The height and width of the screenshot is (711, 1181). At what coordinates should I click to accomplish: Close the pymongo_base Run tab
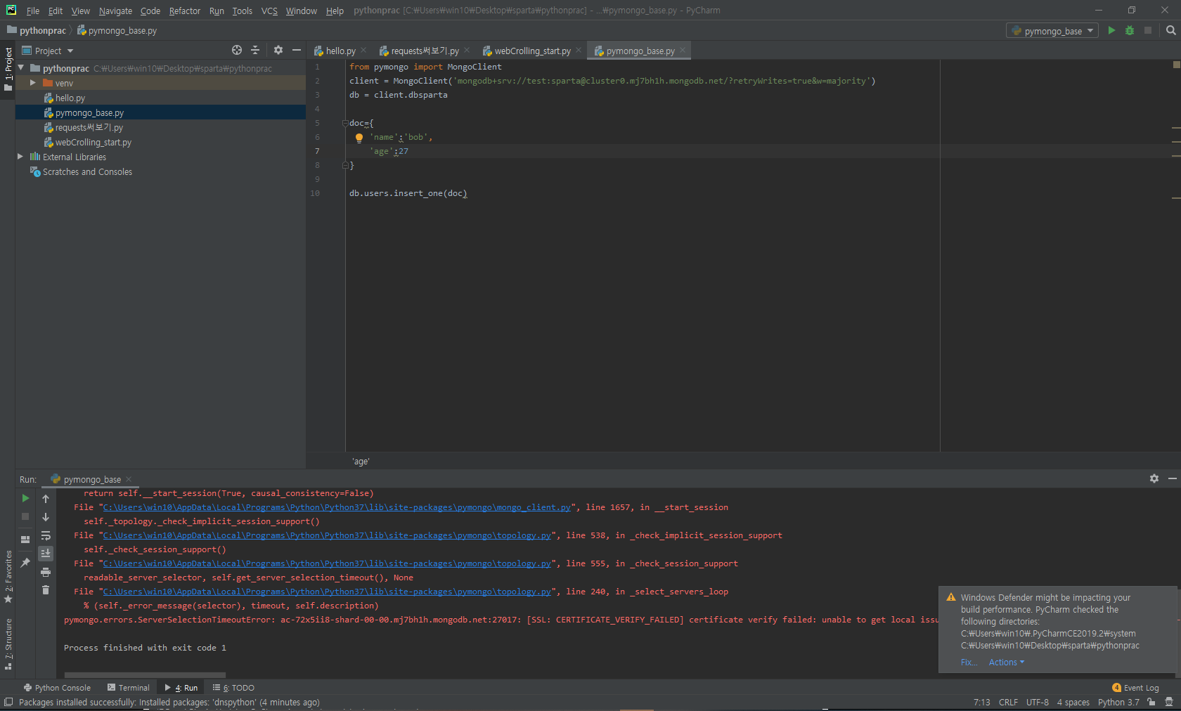point(129,479)
